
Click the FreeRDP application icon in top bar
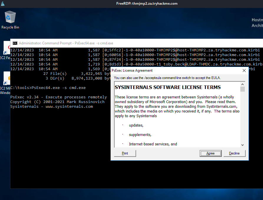click(x=3, y=4)
